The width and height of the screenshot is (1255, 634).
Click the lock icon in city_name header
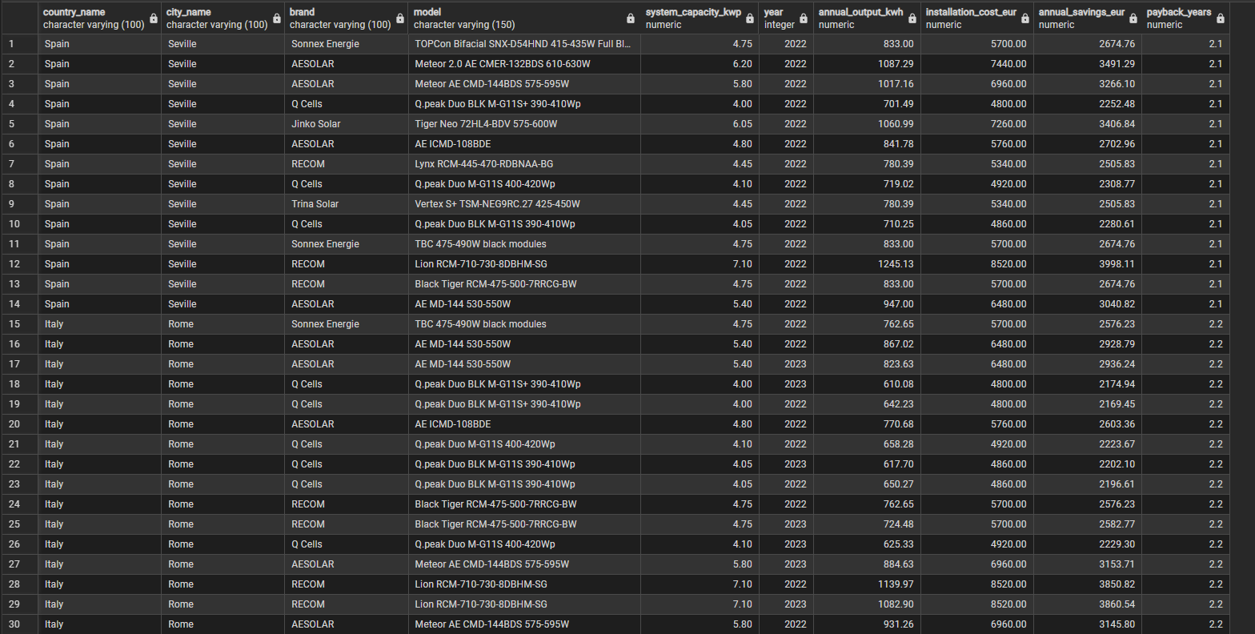[x=277, y=18]
